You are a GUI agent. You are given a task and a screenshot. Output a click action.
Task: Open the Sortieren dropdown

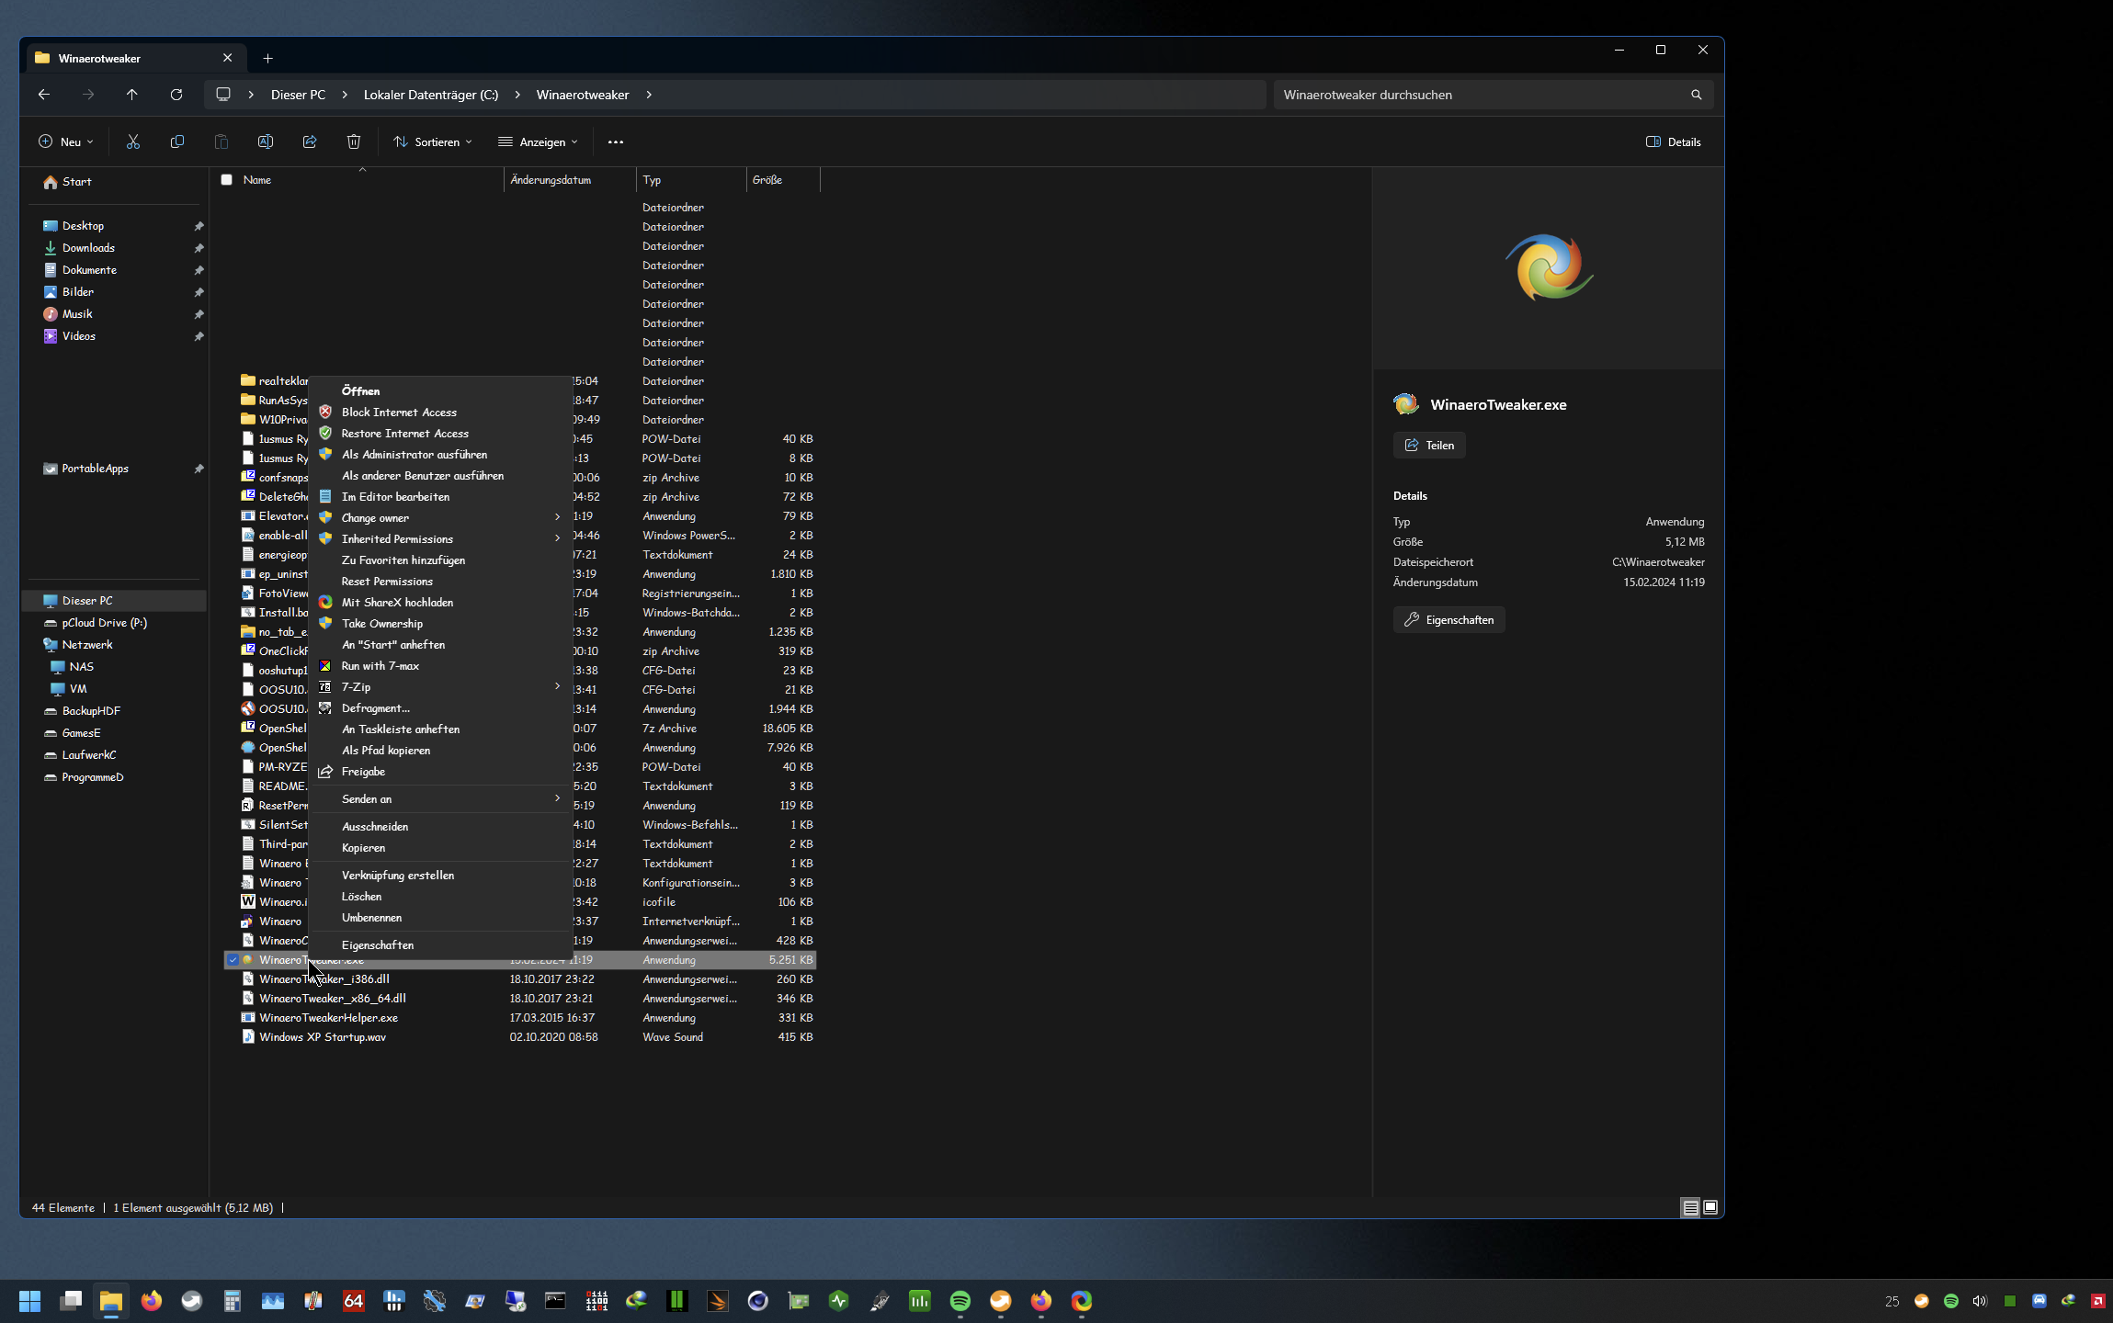coord(433,141)
